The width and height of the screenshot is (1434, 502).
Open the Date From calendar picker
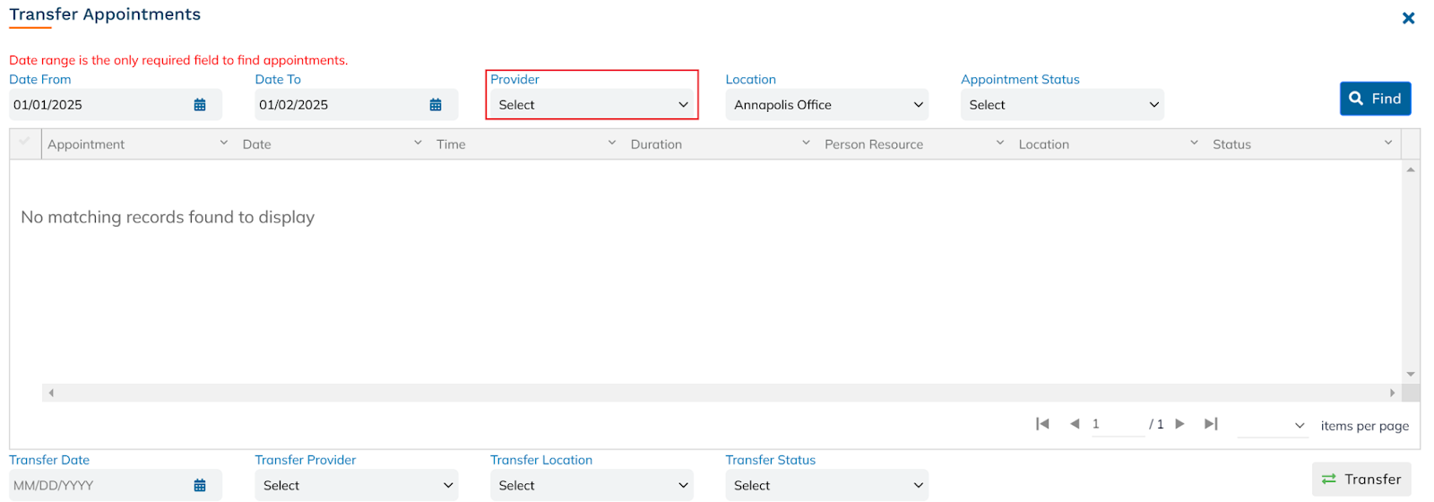click(200, 105)
